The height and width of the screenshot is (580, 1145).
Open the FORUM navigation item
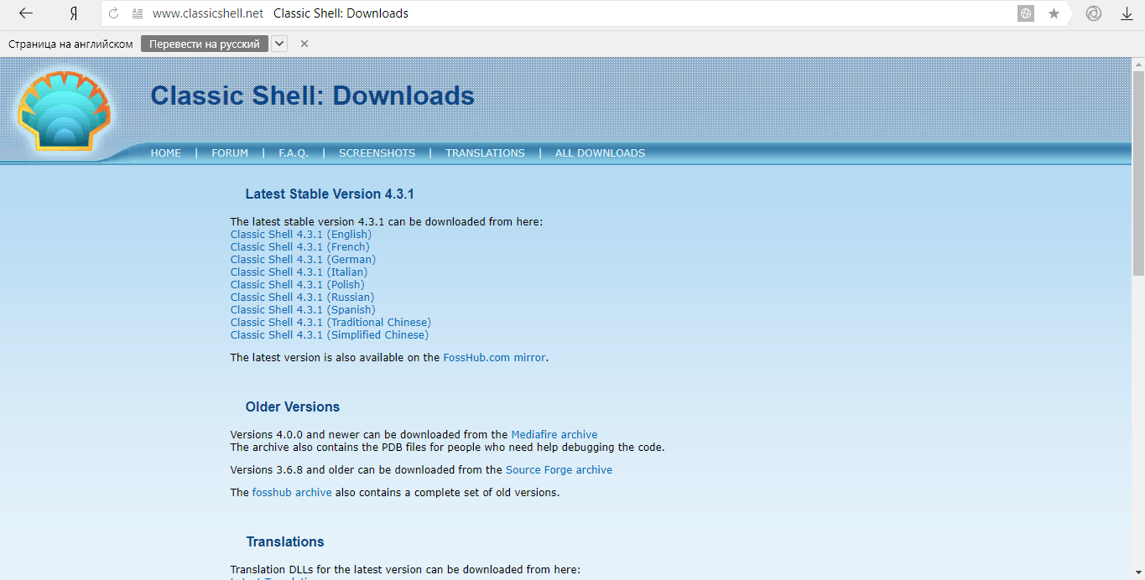click(x=230, y=153)
